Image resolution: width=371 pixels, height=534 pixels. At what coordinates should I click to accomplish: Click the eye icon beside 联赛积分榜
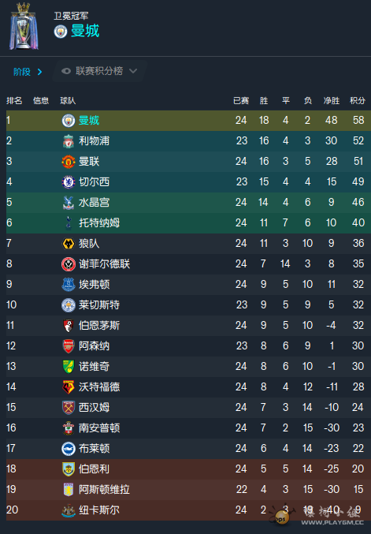tap(66, 71)
